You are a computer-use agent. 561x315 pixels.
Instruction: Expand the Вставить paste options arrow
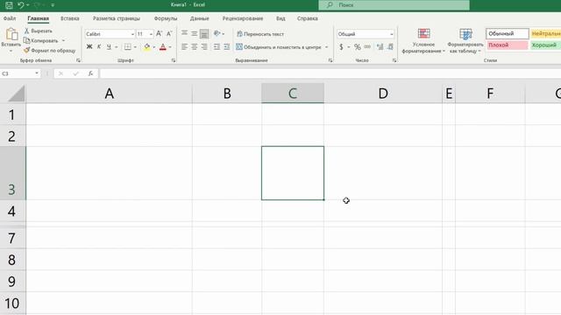(11, 51)
